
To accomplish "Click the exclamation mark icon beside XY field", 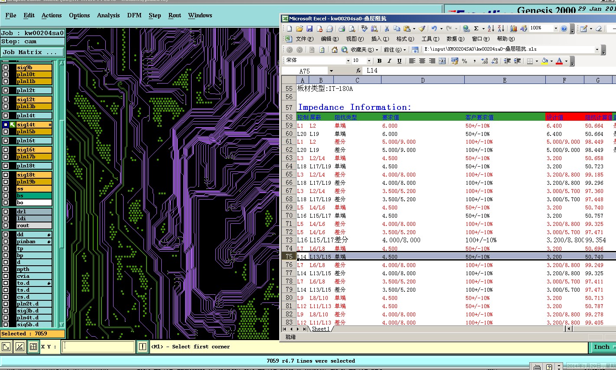I will [143, 347].
